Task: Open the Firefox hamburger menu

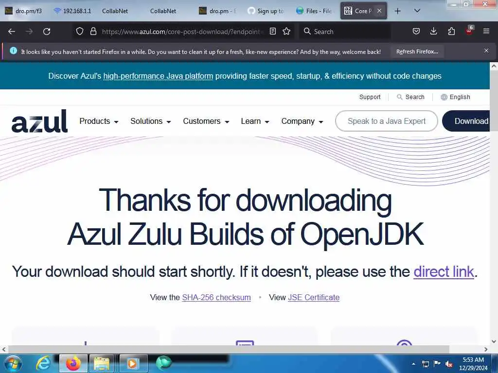Action: [486, 32]
